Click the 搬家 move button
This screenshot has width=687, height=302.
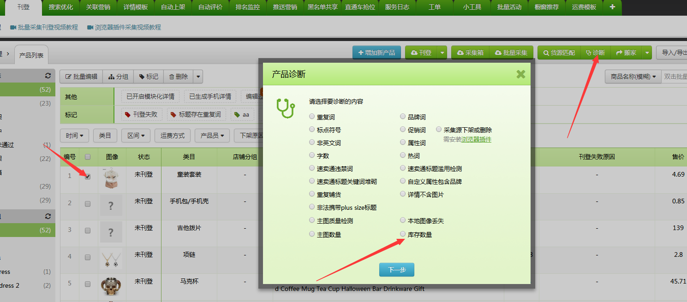626,53
